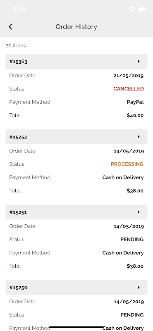Open order #15252 header row
Screen dimensions: 153x331
tap(76, 137)
